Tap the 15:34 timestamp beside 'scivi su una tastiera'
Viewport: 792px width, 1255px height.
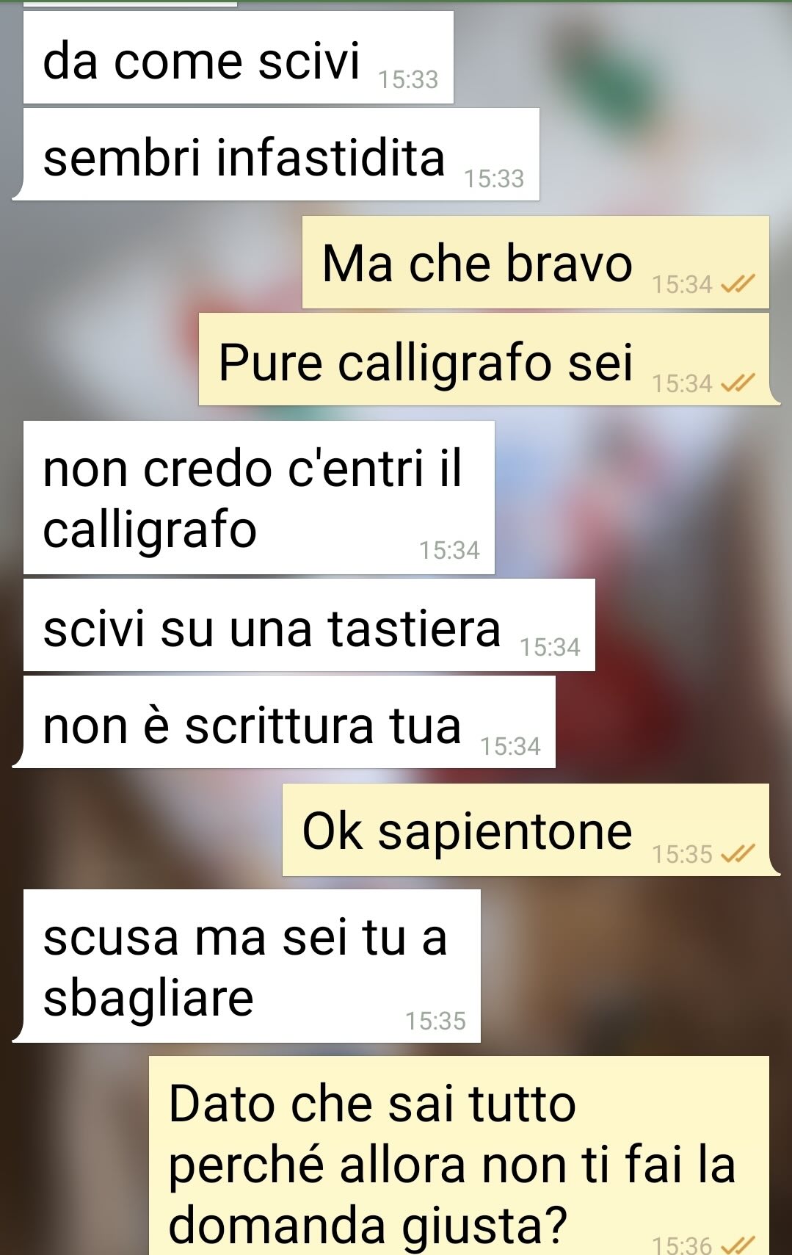point(551,647)
